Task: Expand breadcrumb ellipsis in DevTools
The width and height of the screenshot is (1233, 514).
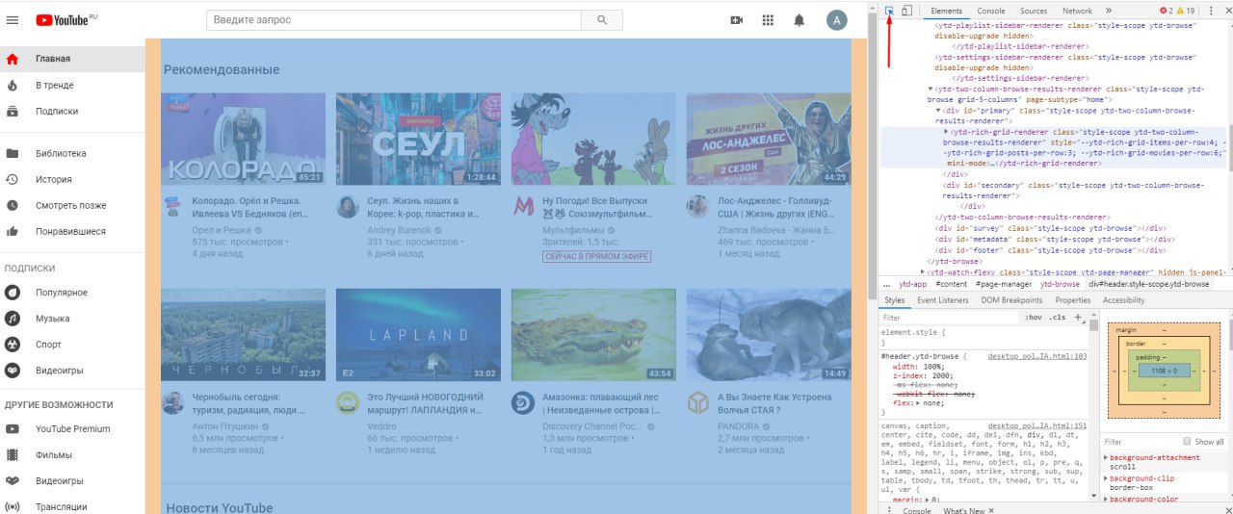Action: pos(886,284)
